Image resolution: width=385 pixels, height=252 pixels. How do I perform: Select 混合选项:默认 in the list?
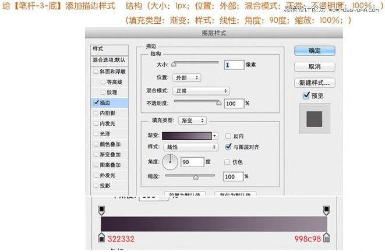coord(110,60)
